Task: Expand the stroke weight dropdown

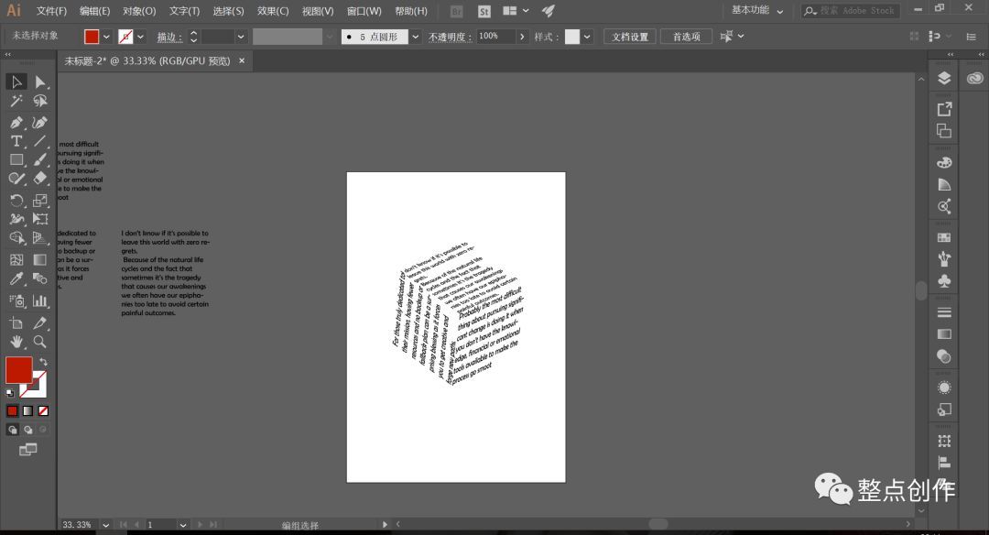Action: click(240, 37)
